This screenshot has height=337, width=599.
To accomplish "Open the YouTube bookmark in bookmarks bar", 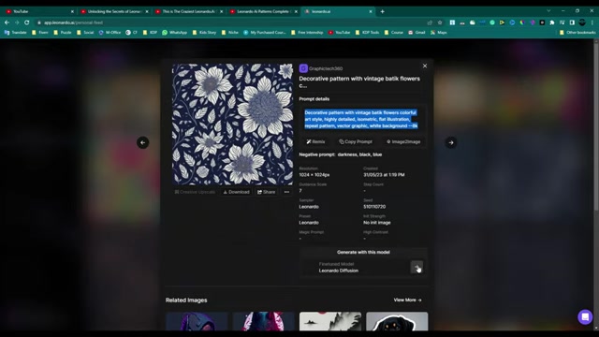I will (x=339, y=33).
